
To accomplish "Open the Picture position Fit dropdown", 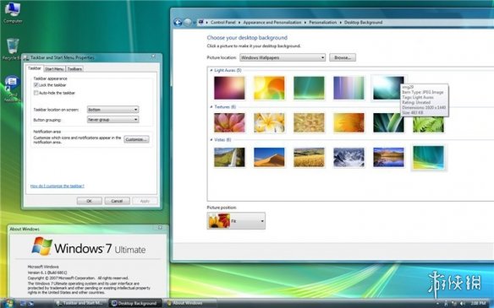I will [x=236, y=221].
